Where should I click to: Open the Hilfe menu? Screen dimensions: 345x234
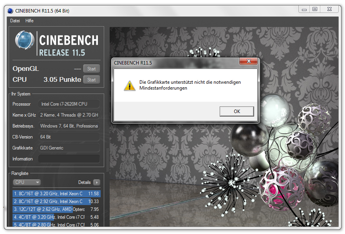point(29,21)
